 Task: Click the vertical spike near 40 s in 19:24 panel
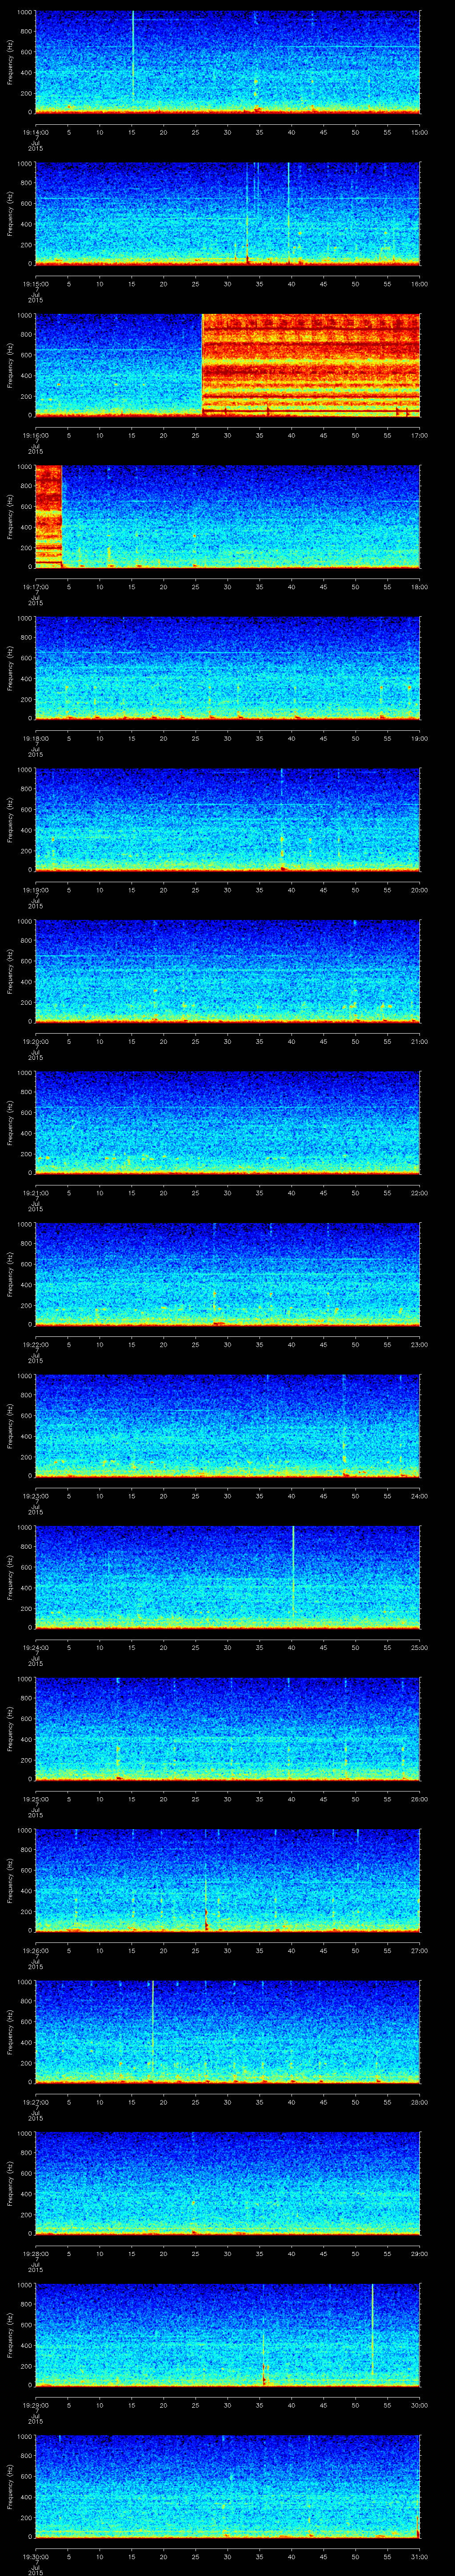293,1570
